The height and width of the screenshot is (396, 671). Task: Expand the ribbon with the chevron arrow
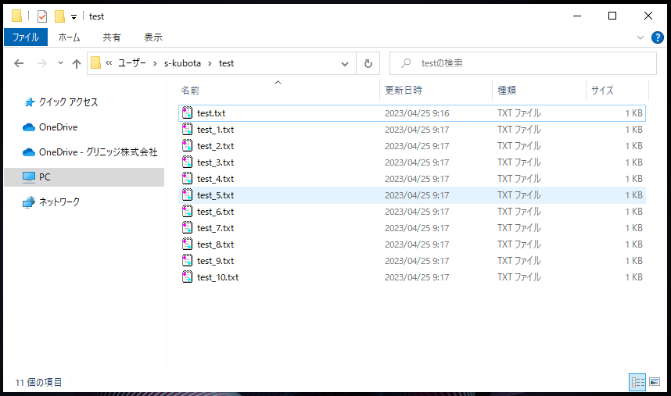click(640, 37)
